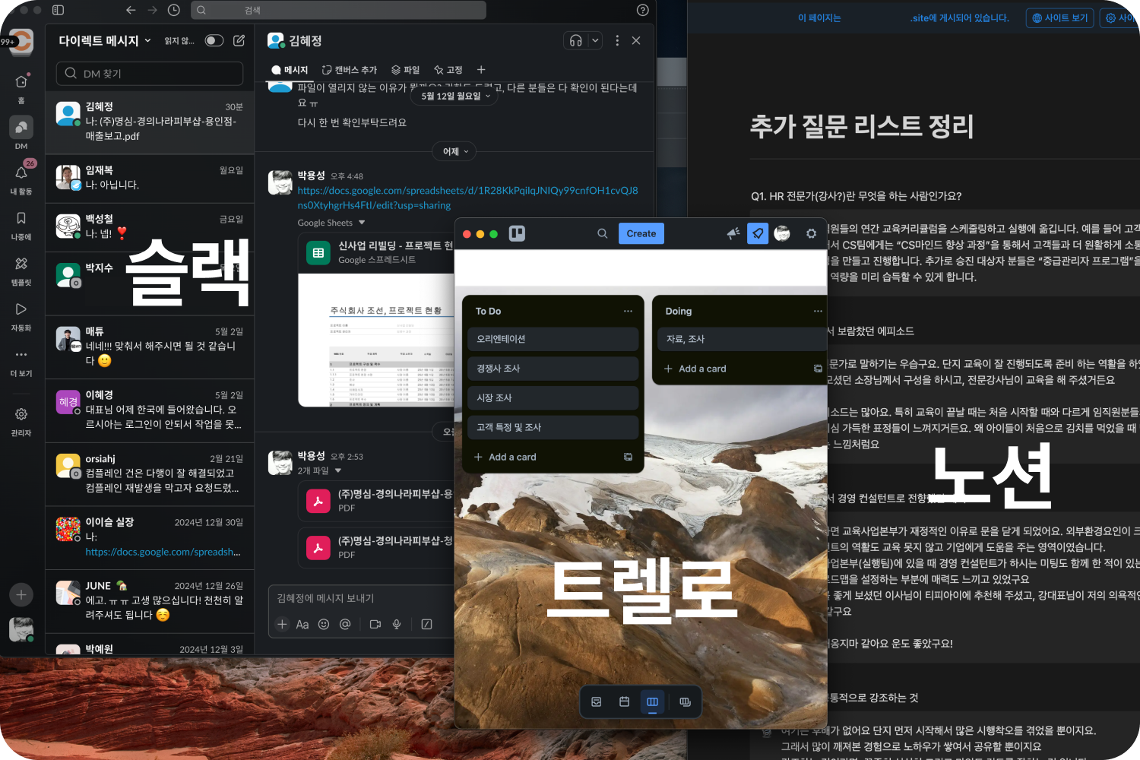Image resolution: width=1140 pixels, height=760 pixels.
Task: Toggle the unread-only switch in Slack DMs
Action: click(214, 40)
